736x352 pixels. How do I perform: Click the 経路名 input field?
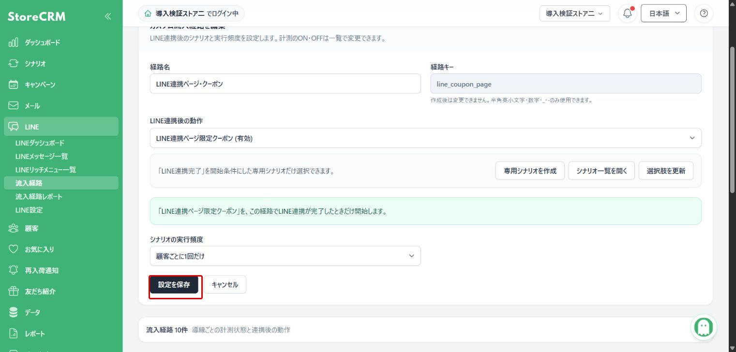pos(285,84)
